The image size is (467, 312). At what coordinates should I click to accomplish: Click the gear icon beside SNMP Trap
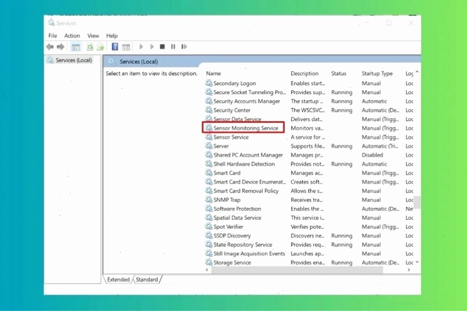(x=209, y=199)
